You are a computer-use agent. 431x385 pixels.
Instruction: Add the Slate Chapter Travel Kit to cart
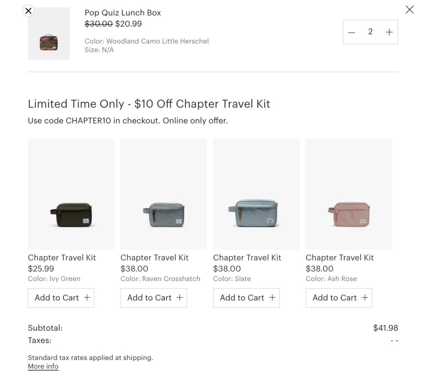[246, 298]
